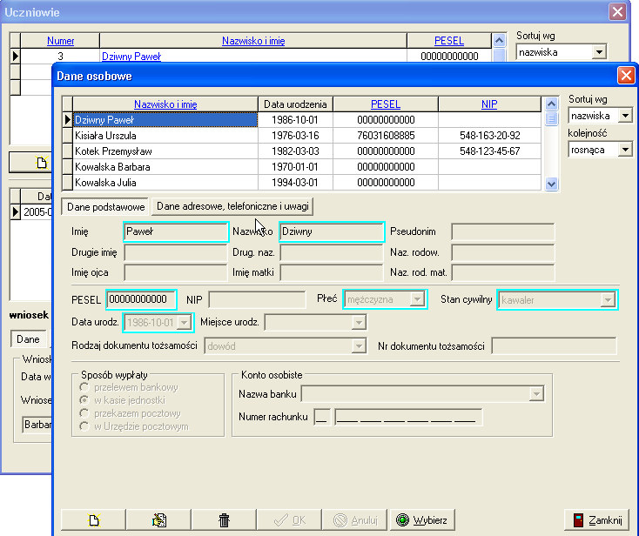
Task: Open the Data urodz. date dropdown
Action: tap(185, 323)
